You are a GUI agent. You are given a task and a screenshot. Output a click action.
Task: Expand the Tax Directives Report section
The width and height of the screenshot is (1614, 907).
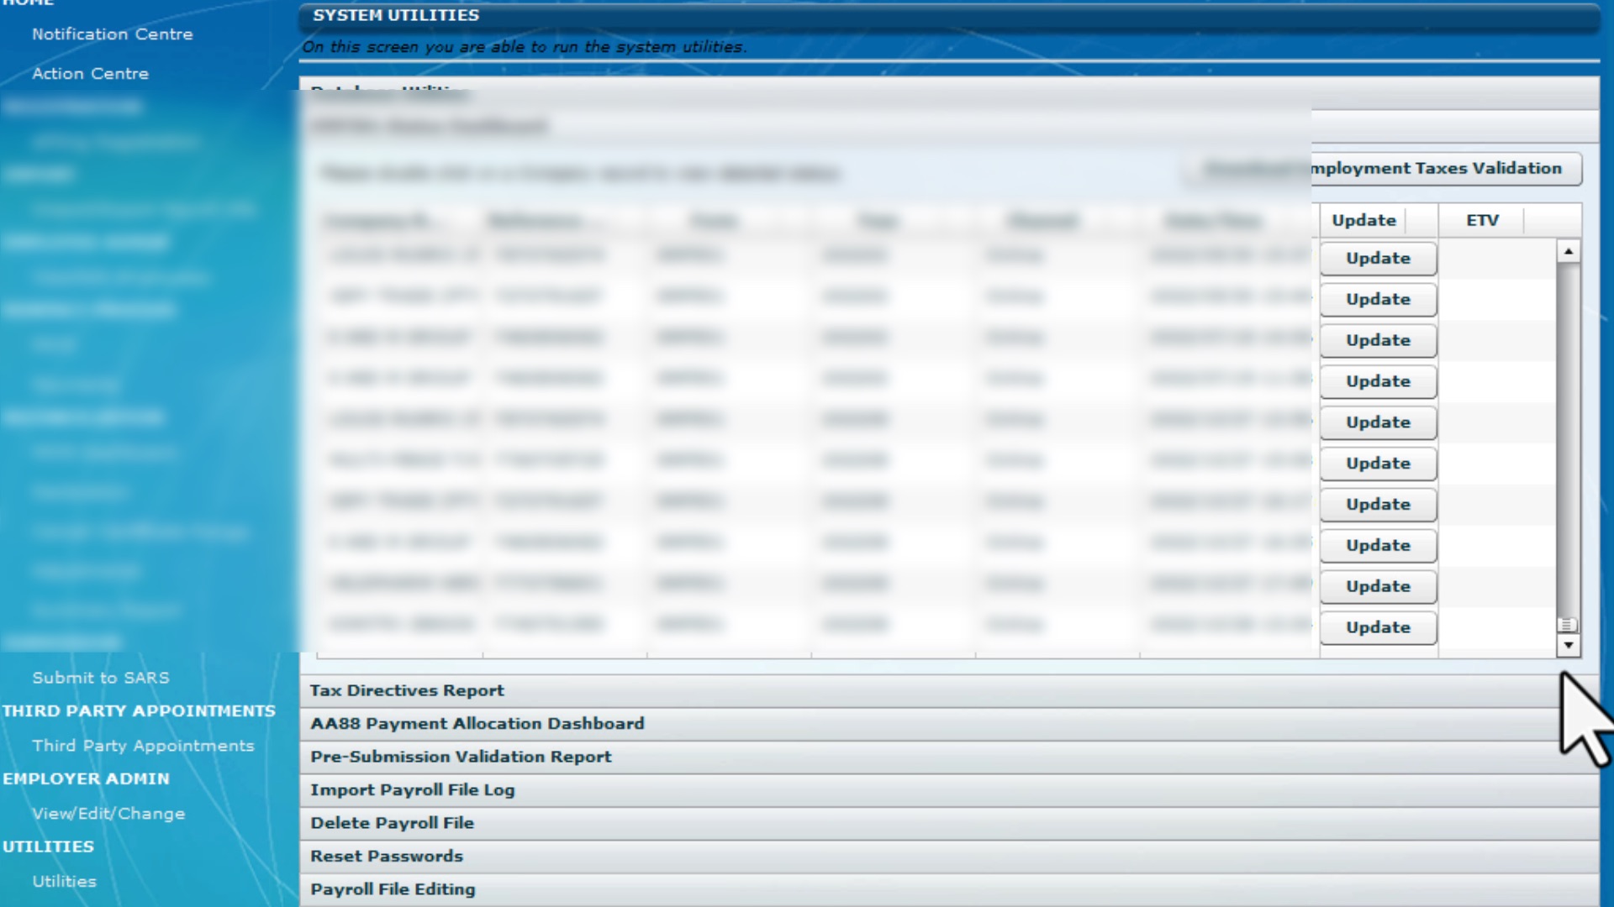949,690
